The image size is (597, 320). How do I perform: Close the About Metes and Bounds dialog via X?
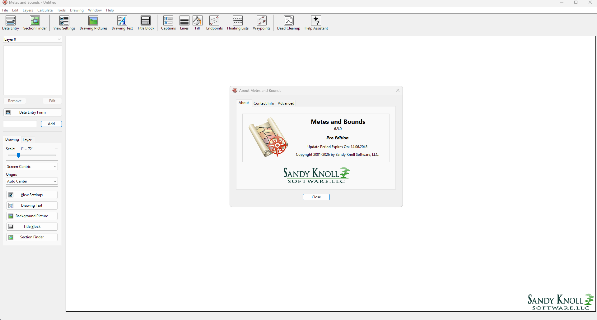pyautogui.click(x=398, y=90)
